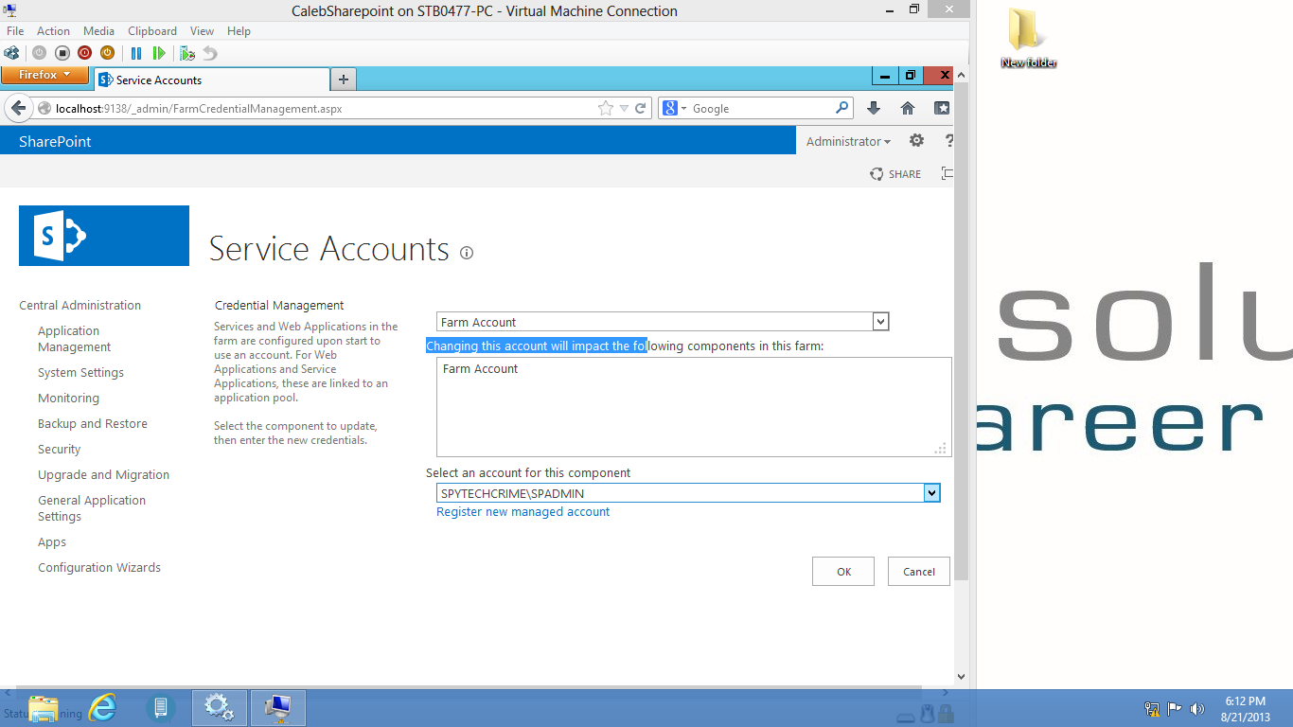Viewport: 1293px width, 727px height.
Task: Click the green Reset VM icon
Action: [159, 53]
